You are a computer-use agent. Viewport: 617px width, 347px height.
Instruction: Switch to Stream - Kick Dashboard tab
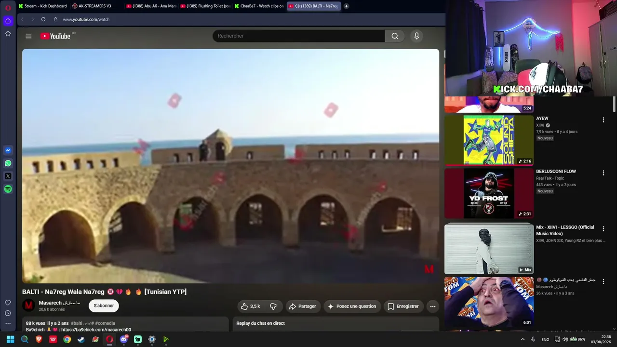[42, 6]
